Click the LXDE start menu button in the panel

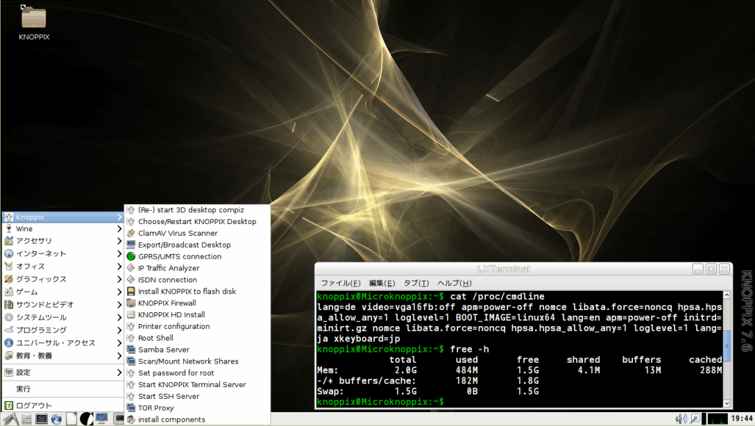(11, 419)
